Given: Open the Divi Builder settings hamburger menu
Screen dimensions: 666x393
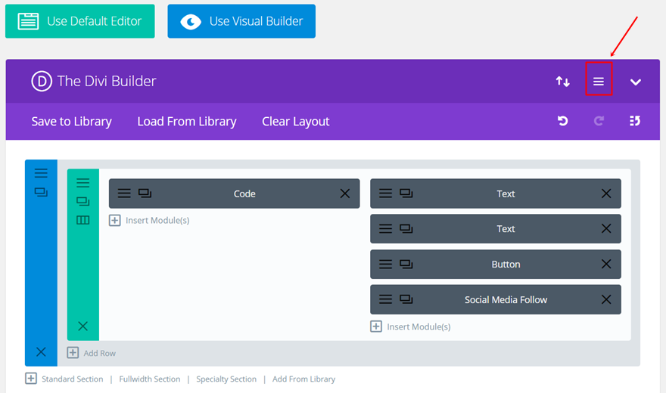Looking at the screenshot, I should (x=599, y=82).
